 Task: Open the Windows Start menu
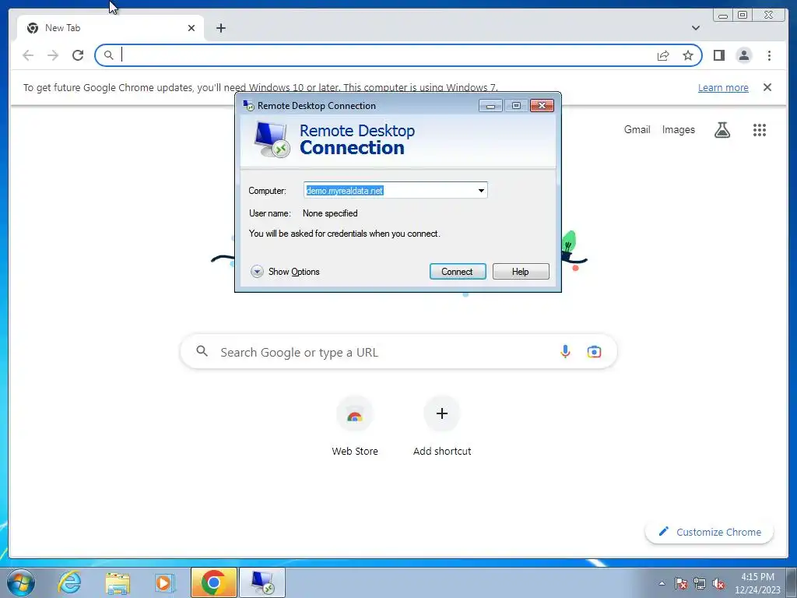click(x=21, y=582)
